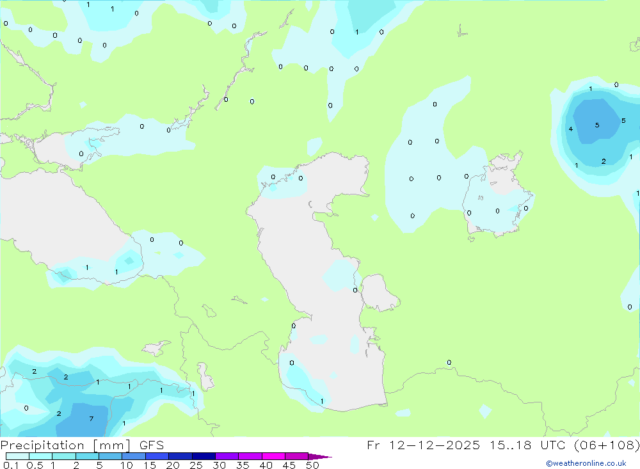Click the '35' legend scale label
The width and height of the screenshot is (640, 469).
tap(243, 465)
